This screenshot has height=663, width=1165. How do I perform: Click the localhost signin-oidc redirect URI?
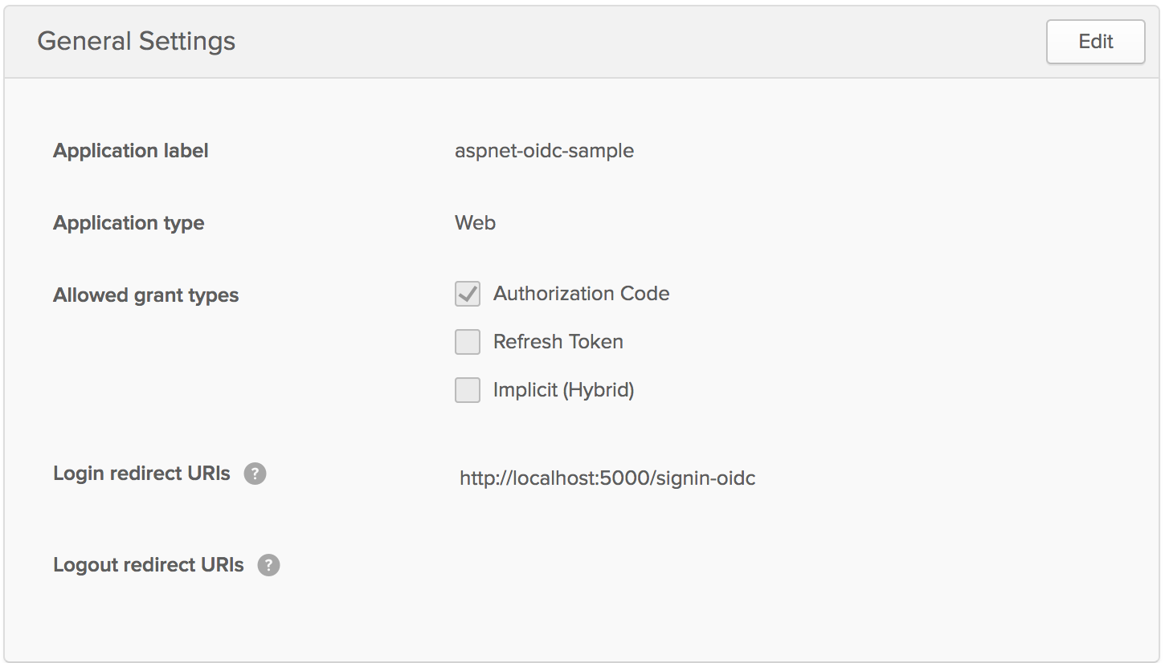607,479
